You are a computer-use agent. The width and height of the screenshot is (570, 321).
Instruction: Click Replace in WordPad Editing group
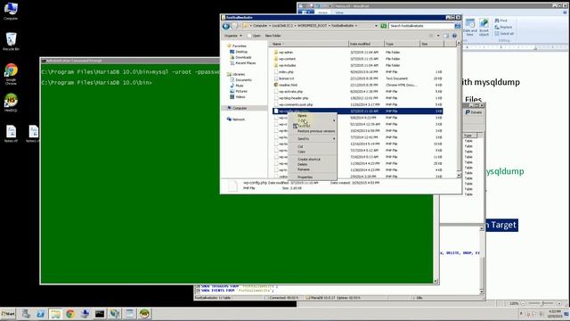[503, 28]
